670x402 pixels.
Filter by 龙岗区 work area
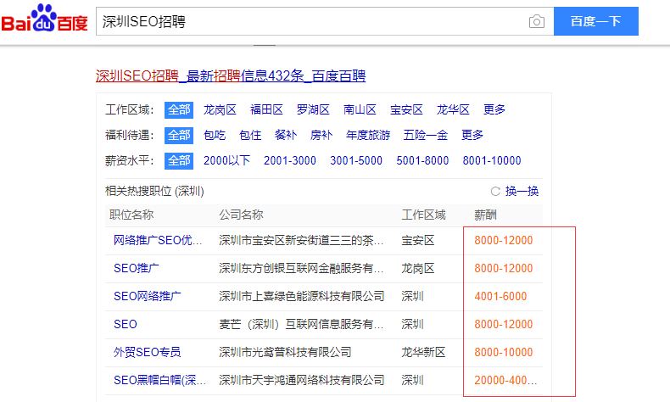click(220, 109)
